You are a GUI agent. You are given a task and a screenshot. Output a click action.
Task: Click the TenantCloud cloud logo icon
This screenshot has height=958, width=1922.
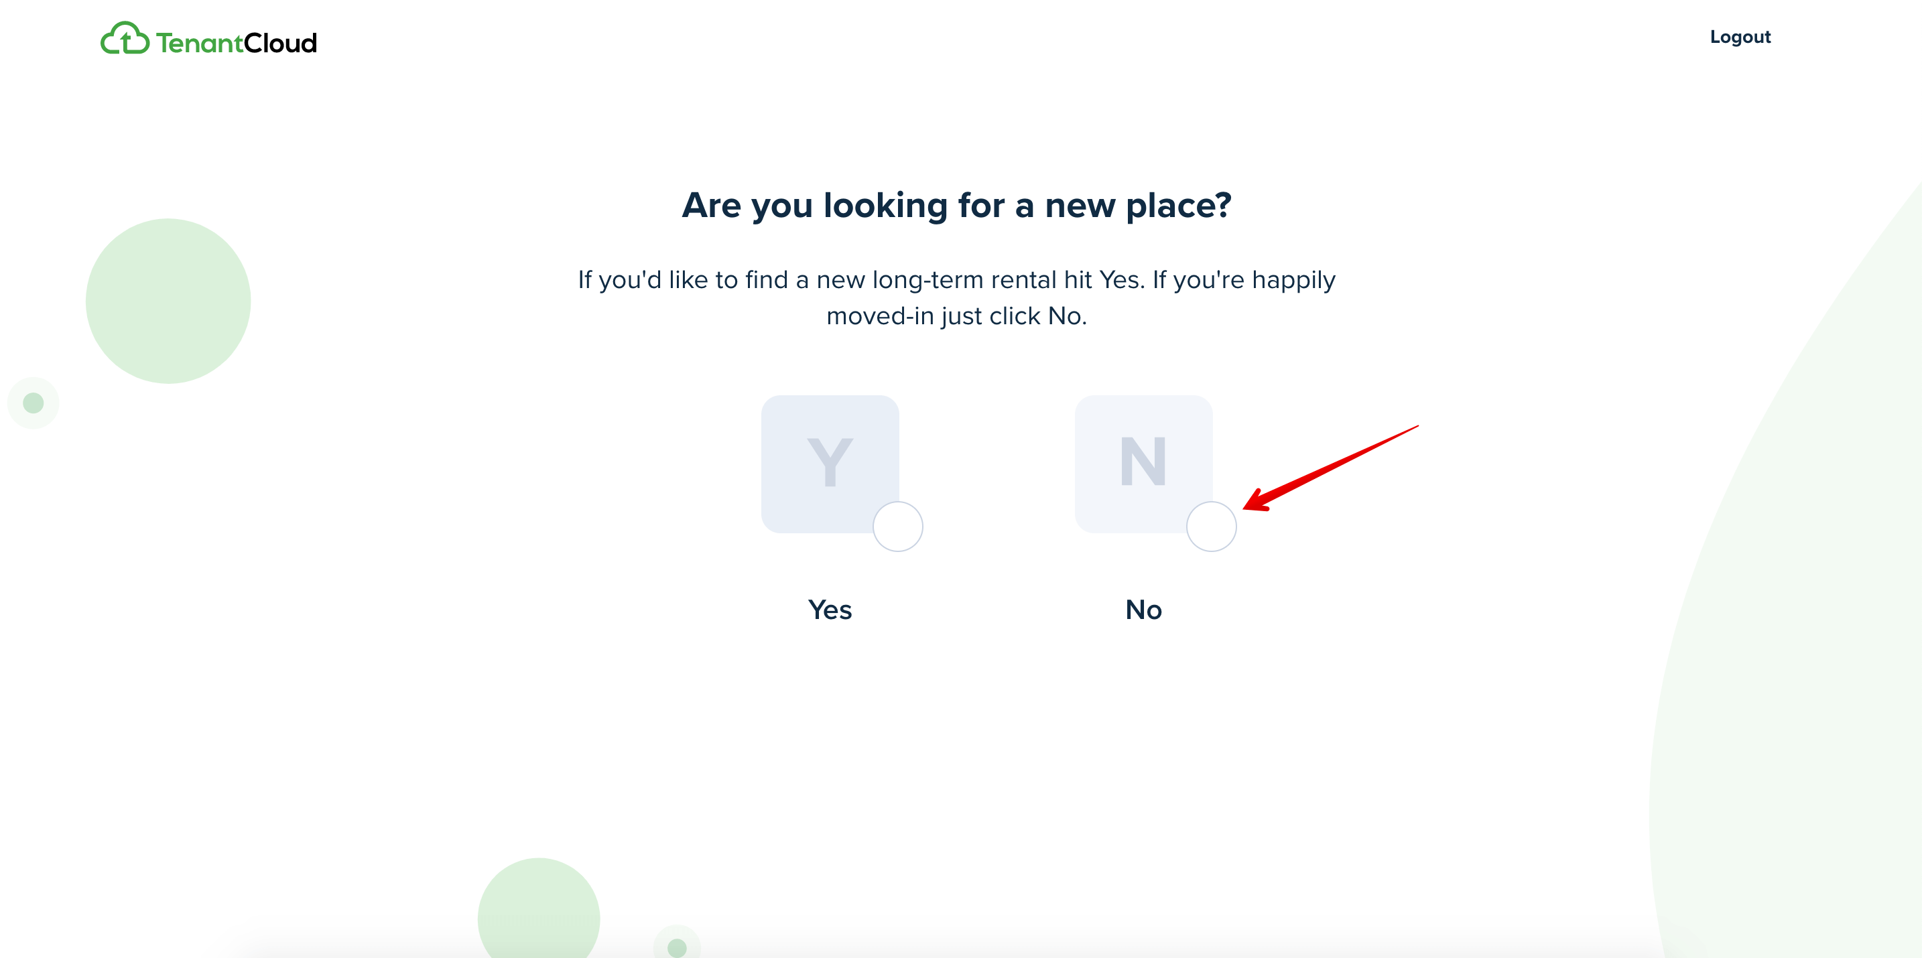[125, 38]
